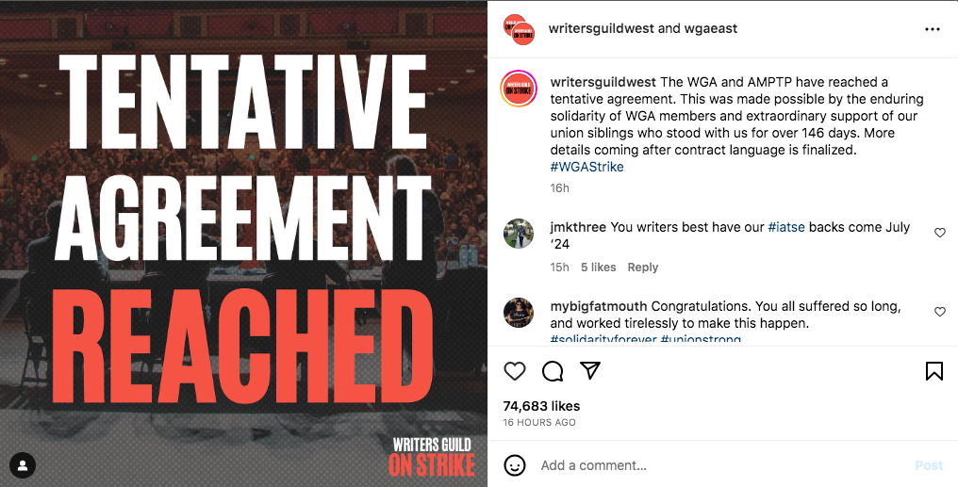Screen dimensions: 958x487
Task: Like jmkthree's comment with the heart
Action: [x=940, y=233]
